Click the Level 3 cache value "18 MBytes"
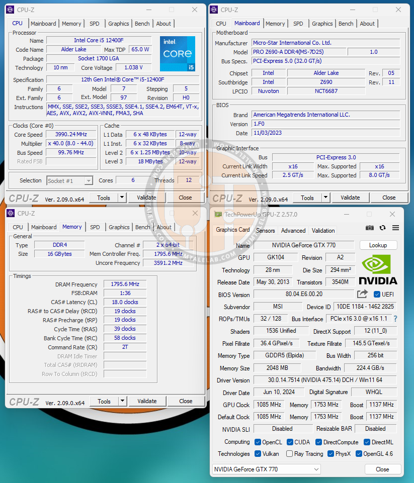414x483 pixels. point(150,161)
